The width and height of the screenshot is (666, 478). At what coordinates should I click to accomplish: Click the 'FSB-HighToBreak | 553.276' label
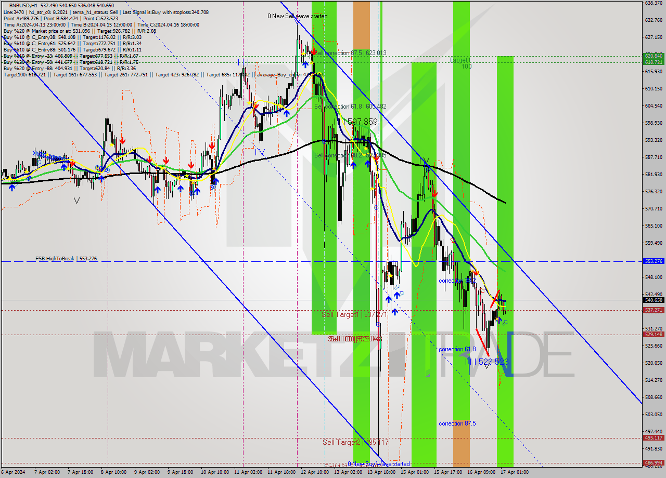point(66,258)
